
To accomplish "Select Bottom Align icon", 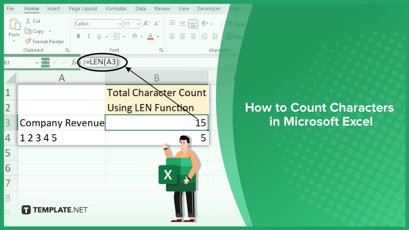I will 193,24.
